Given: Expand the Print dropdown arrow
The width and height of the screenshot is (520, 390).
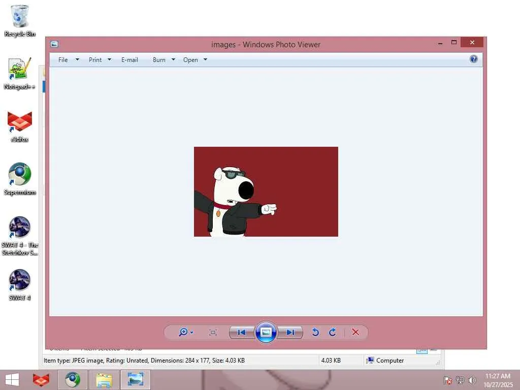Looking at the screenshot, I should pos(110,60).
